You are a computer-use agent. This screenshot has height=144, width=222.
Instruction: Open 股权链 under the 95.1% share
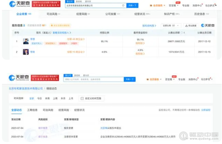click(140, 43)
